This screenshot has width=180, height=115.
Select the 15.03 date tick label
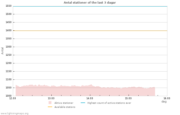point(128,98)
